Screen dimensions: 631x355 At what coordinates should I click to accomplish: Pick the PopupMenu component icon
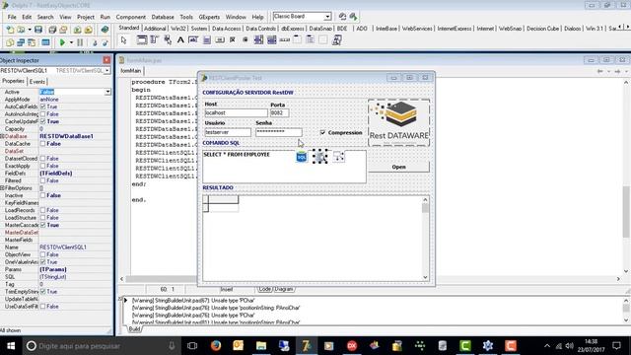(168, 39)
